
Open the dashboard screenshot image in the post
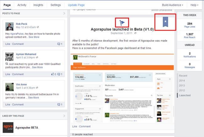(122, 88)
